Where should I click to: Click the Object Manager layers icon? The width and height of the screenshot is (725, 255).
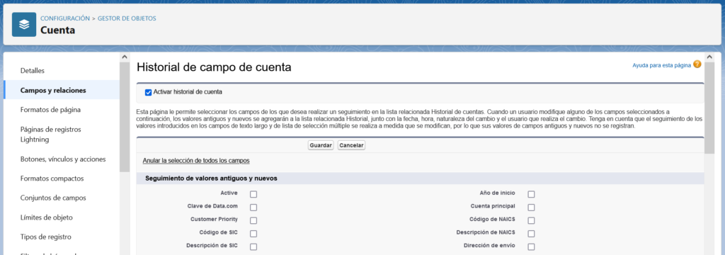[x=24, y=25]
